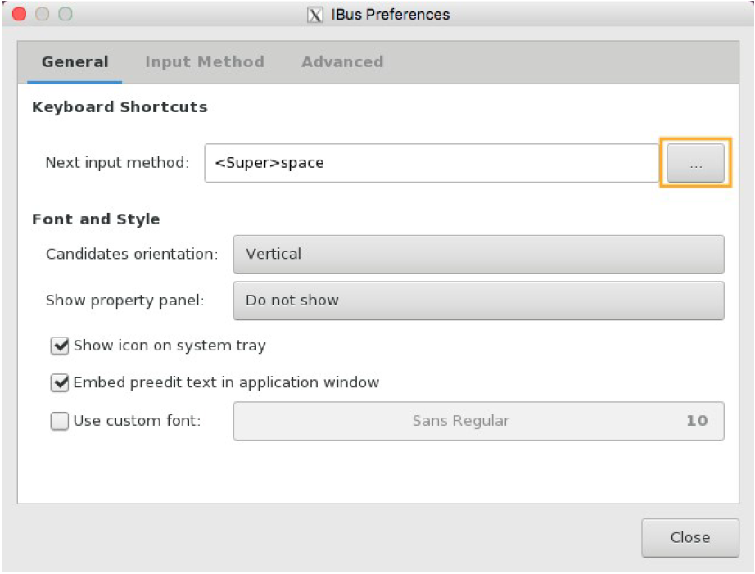Image resolution: width=755 pixels, height=574 pixels.
Task: Open the Input Method tab
Action: click(205, 62)
